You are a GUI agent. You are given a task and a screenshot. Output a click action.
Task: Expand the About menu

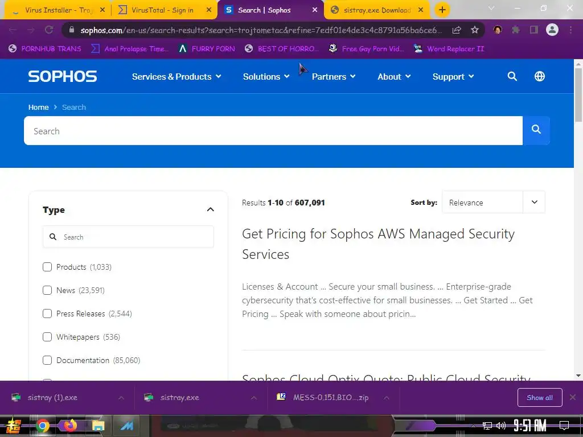(x=394, y=77)
